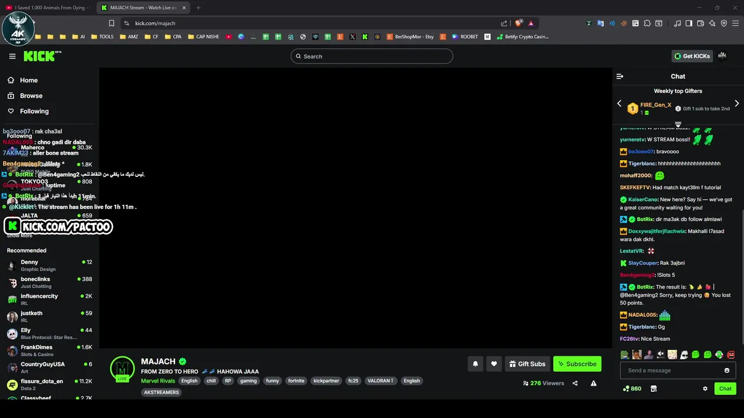Open recommended channel FrankDimes
This screenshot has height=418, width=744.
pos(49,350)
